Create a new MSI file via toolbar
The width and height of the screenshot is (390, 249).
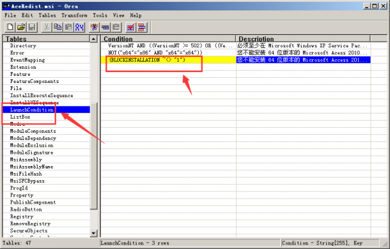pos(10,27)
